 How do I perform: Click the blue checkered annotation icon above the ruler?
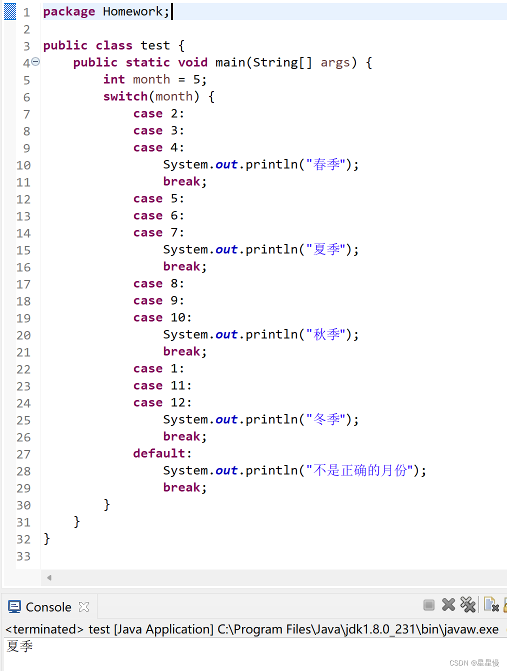[9, 11]
